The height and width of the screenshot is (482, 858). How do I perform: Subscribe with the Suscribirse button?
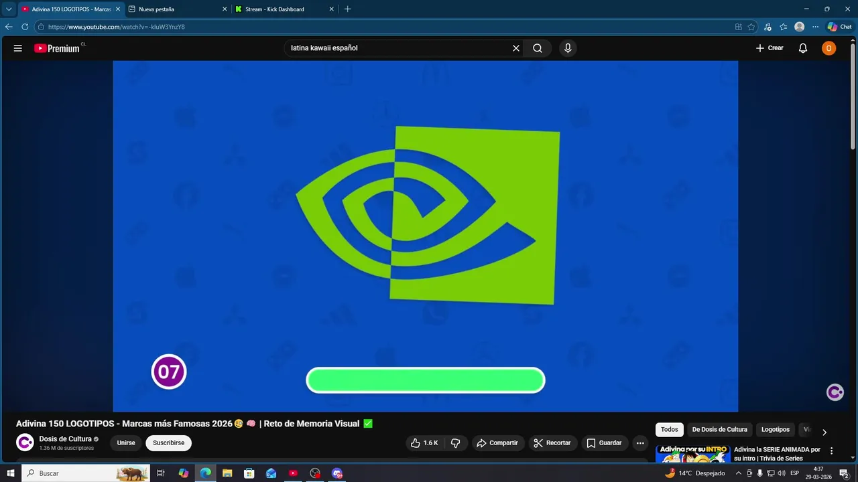tap(169, 443)
